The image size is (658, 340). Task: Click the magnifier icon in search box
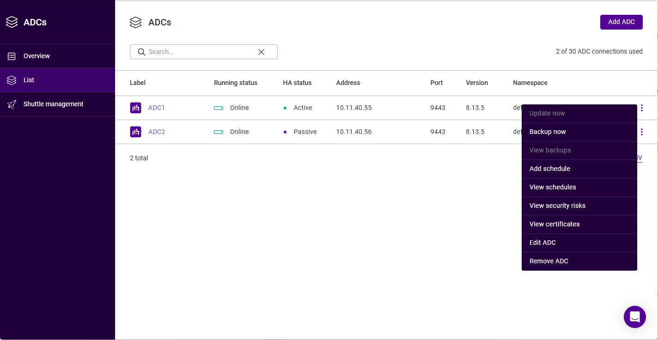tap(141, 52)
